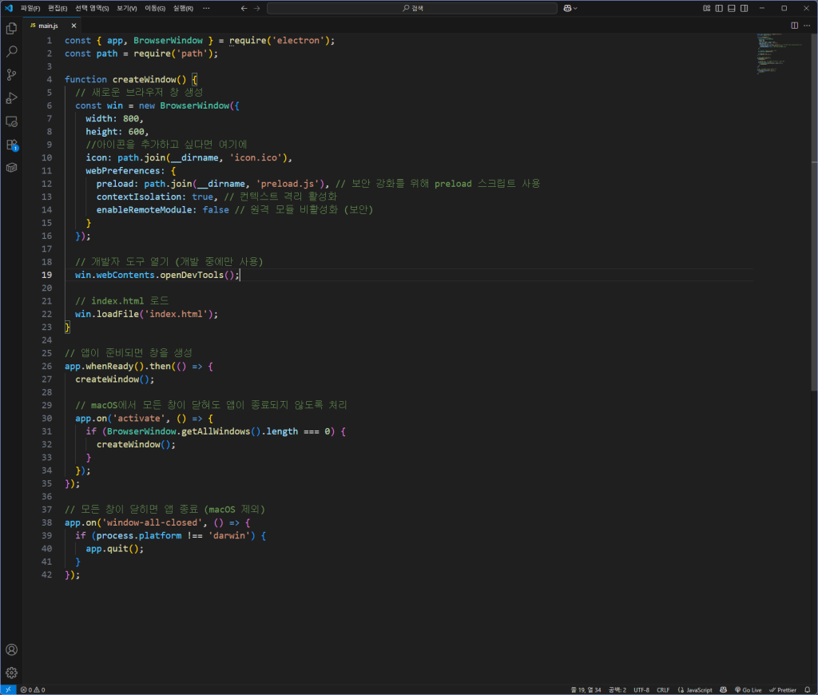Expand the overflow menu ellipsis in menu bar
The height and width of the screenshot is (695, 818).
pos(207,8)
